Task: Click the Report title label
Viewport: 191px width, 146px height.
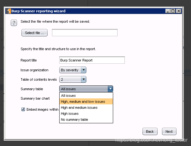Action: [x=29, y=60]
